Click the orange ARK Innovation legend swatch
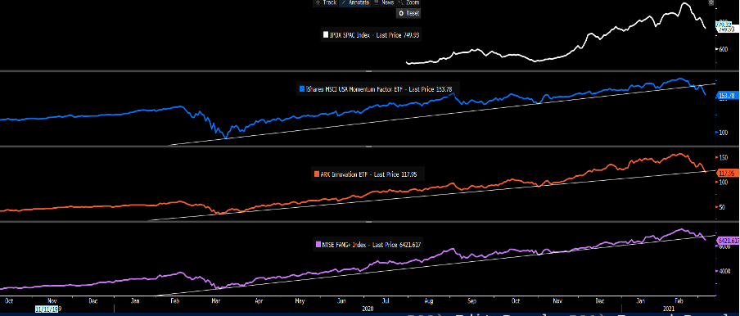 click(316, 174)
